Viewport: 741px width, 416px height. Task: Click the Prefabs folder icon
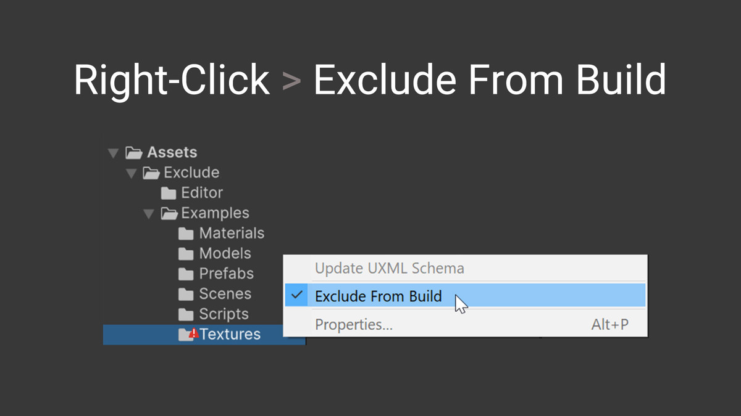pyautogui.click(x=186, y=274)
